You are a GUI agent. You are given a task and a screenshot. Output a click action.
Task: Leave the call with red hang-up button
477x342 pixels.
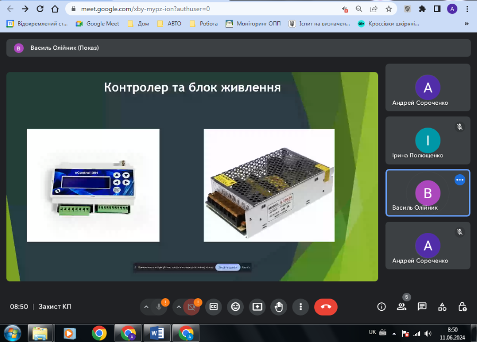[325, 307]
